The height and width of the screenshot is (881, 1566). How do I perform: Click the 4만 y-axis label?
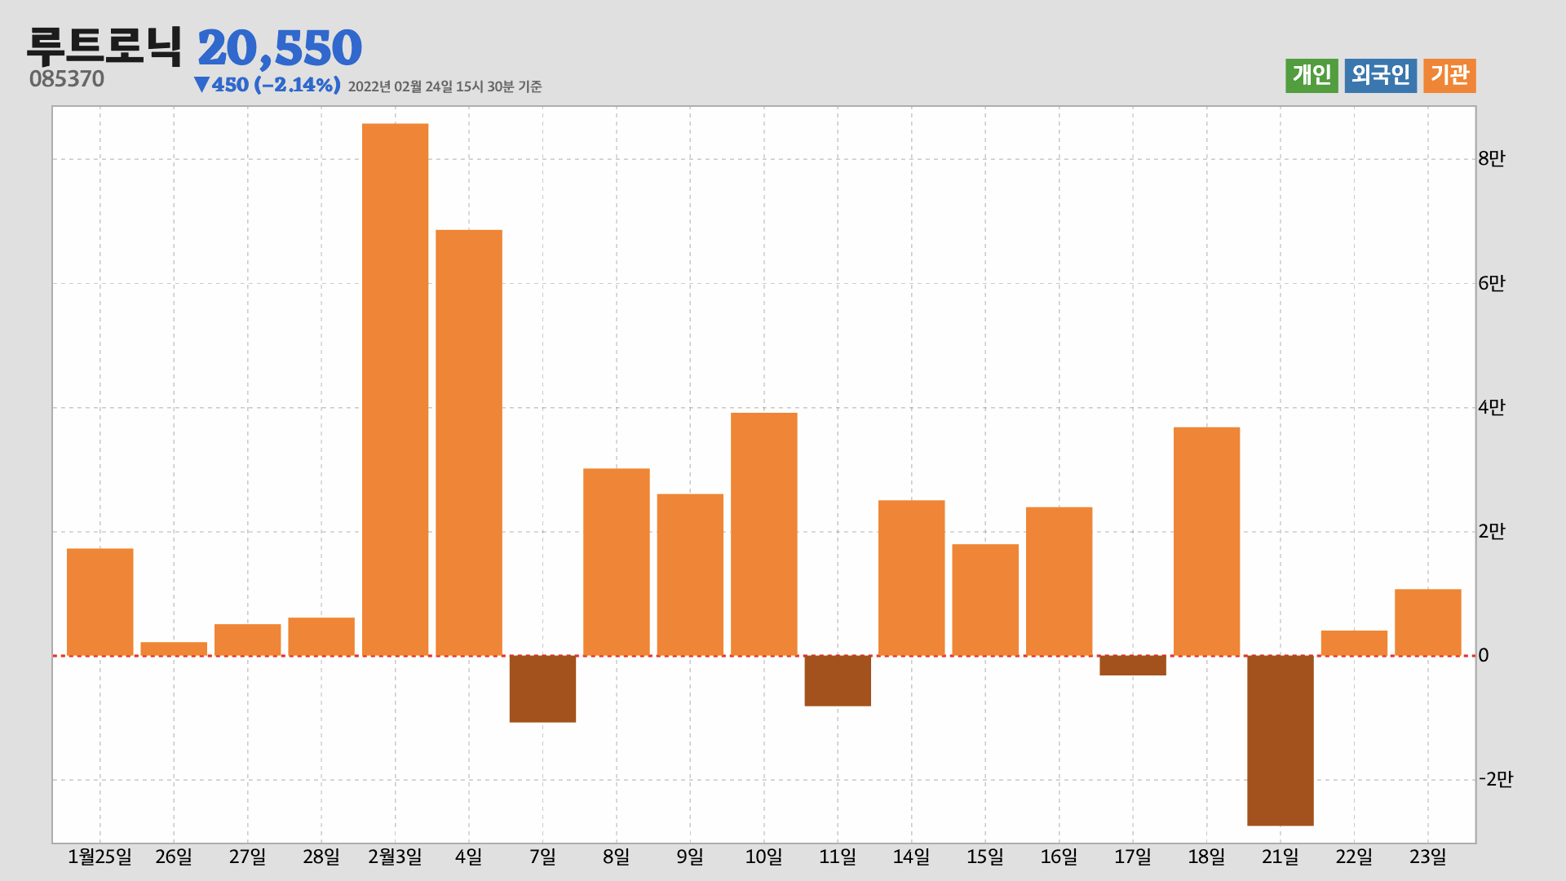(1492, 408)
